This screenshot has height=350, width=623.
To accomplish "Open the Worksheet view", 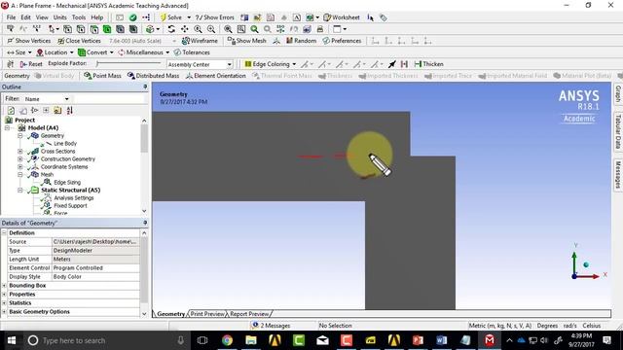I will pyautogui.click(x=342, y=17).
